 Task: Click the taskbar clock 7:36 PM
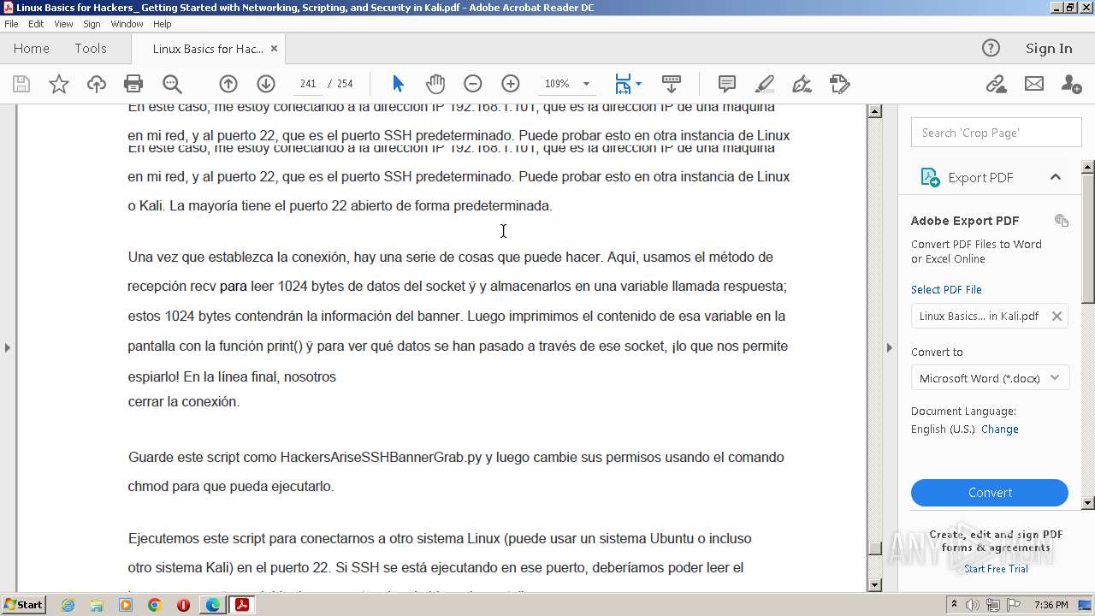click(x=1051, y=605)
